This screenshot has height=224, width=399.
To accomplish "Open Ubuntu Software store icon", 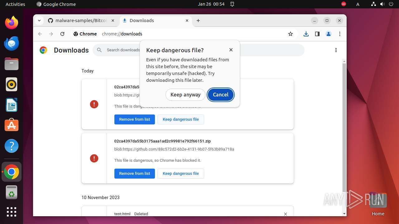I will point(12,125).
